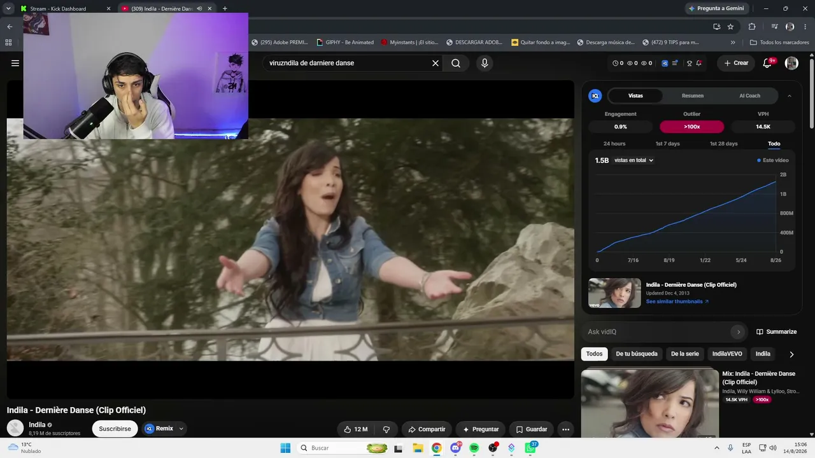The height and width of the screenshot is (458, 815).
Task: Filter by the 'De tu búsqueda' chip
Action: click(637, 354)
